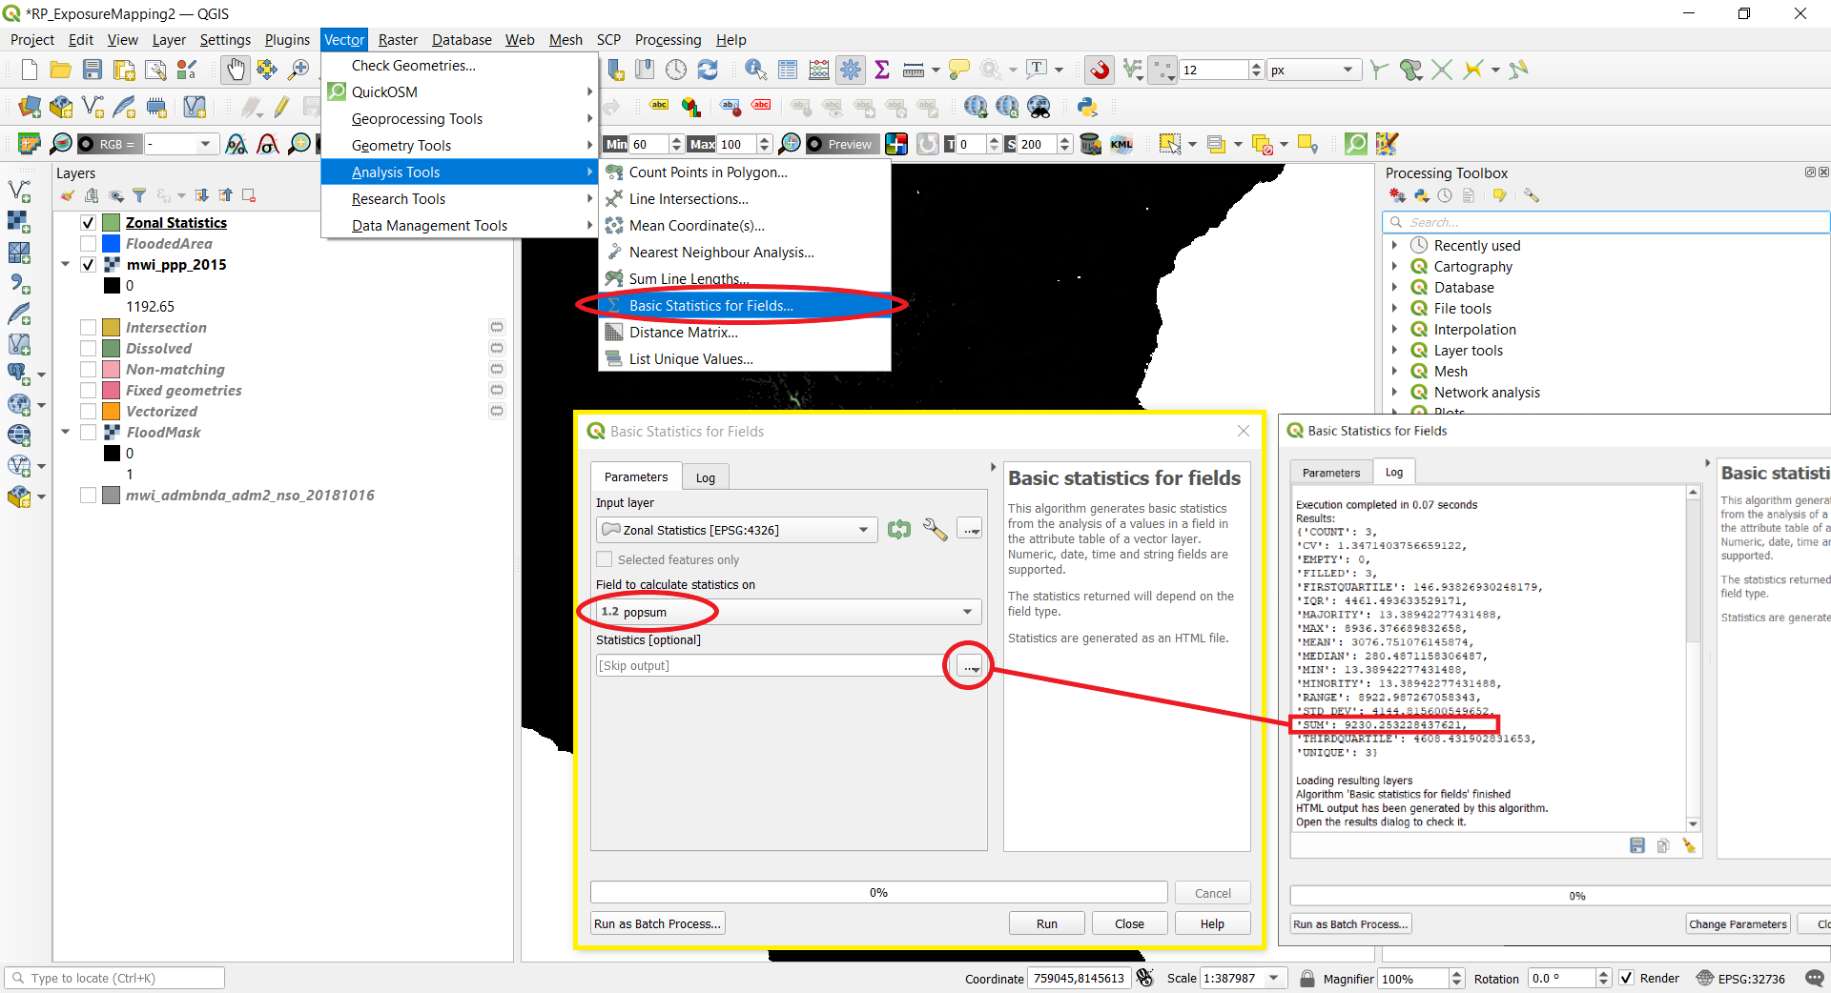Click the dialog progress bar
The width and height of the screenshot is (1831, 993).
coord(877,892)
